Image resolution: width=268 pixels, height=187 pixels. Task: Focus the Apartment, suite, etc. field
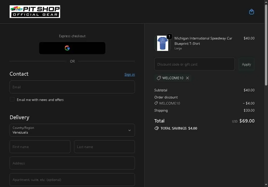click(x=72, y=179)
